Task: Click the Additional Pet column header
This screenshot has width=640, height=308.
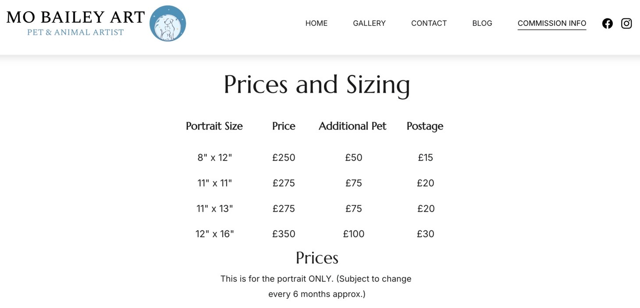Action: coord(352,126)
